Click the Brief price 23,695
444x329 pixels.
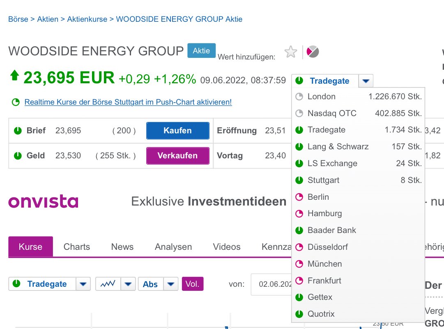(68, 131)
